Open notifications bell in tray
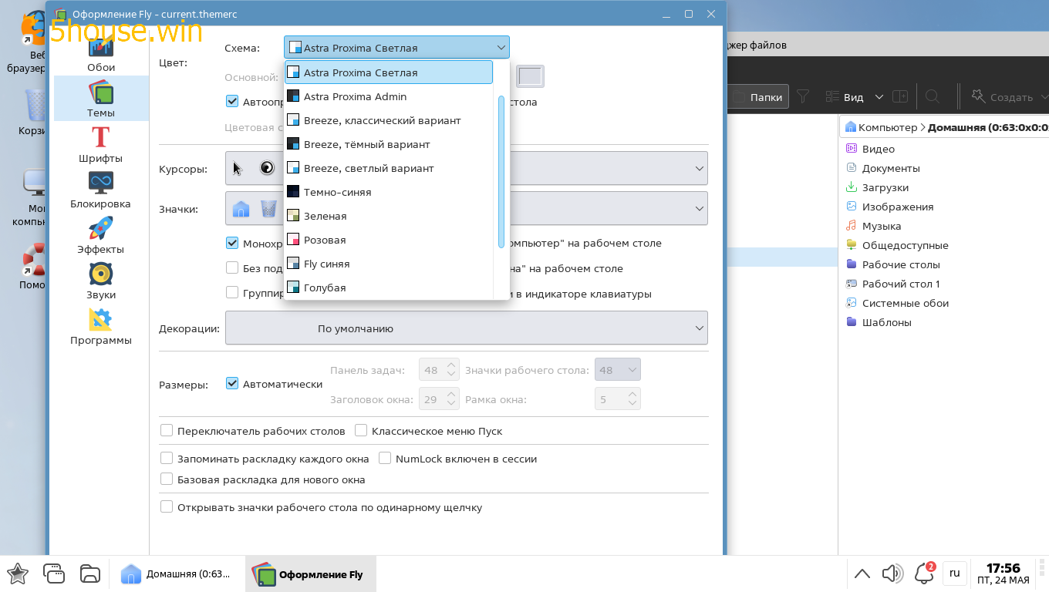This screenshot has width=1049, height=592. 924,573
